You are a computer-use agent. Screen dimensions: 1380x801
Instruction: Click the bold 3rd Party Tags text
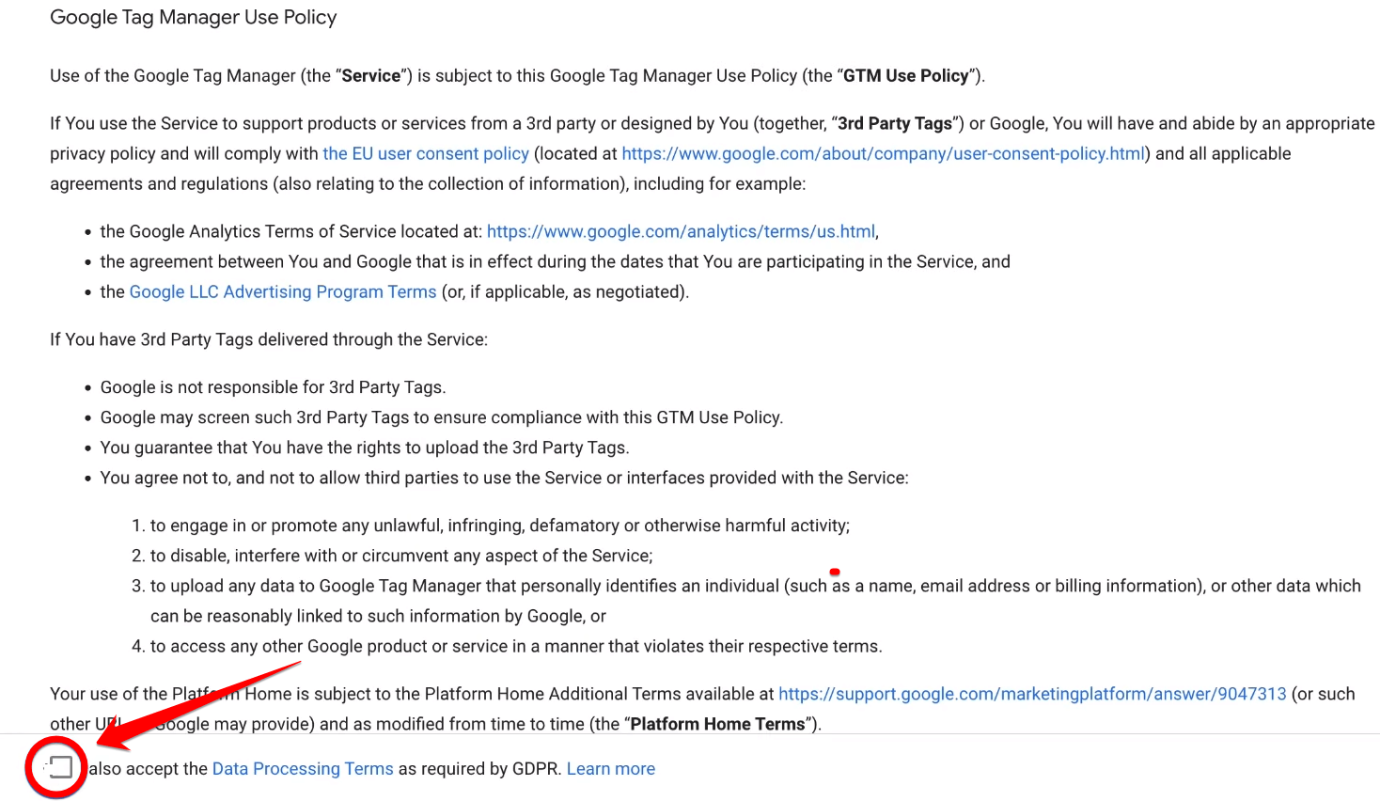click(x=894, y=124)
